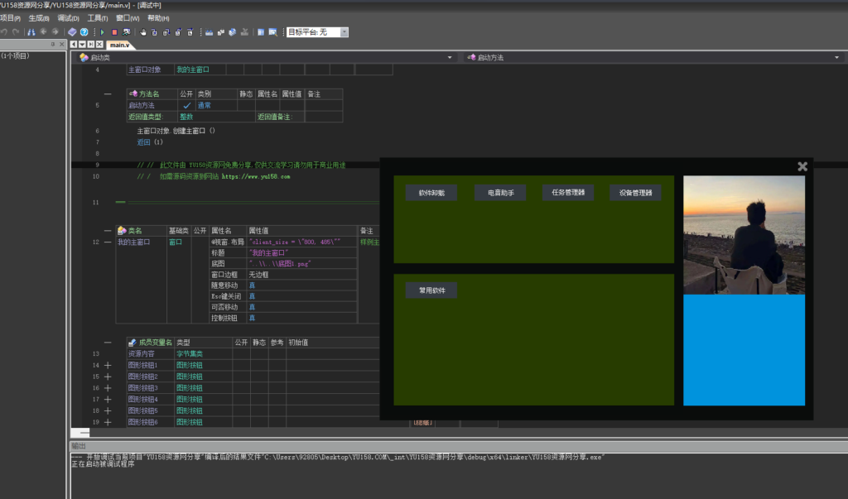The height and width of the screenshot is (499, 848).
Task: Click the blue help question mark icon
Action: pos(84,32)
